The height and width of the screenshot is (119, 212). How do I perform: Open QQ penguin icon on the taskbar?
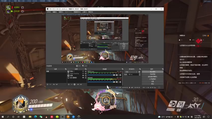[46, 117]
